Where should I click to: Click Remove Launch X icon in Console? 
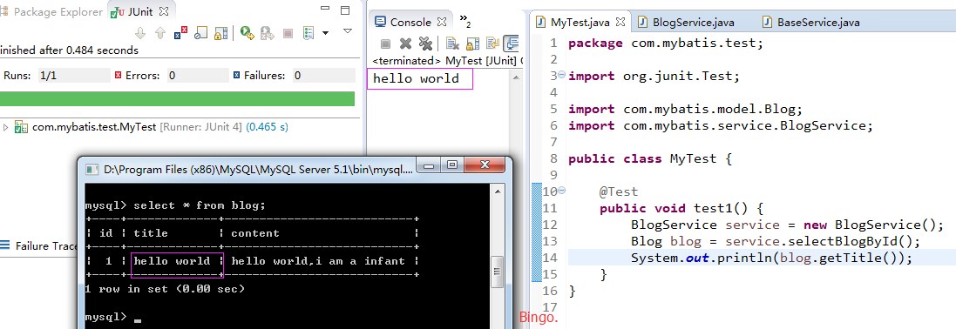[405, 44]
